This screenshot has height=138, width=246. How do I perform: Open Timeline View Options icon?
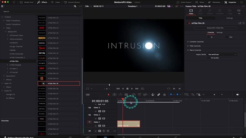[88, 95]
